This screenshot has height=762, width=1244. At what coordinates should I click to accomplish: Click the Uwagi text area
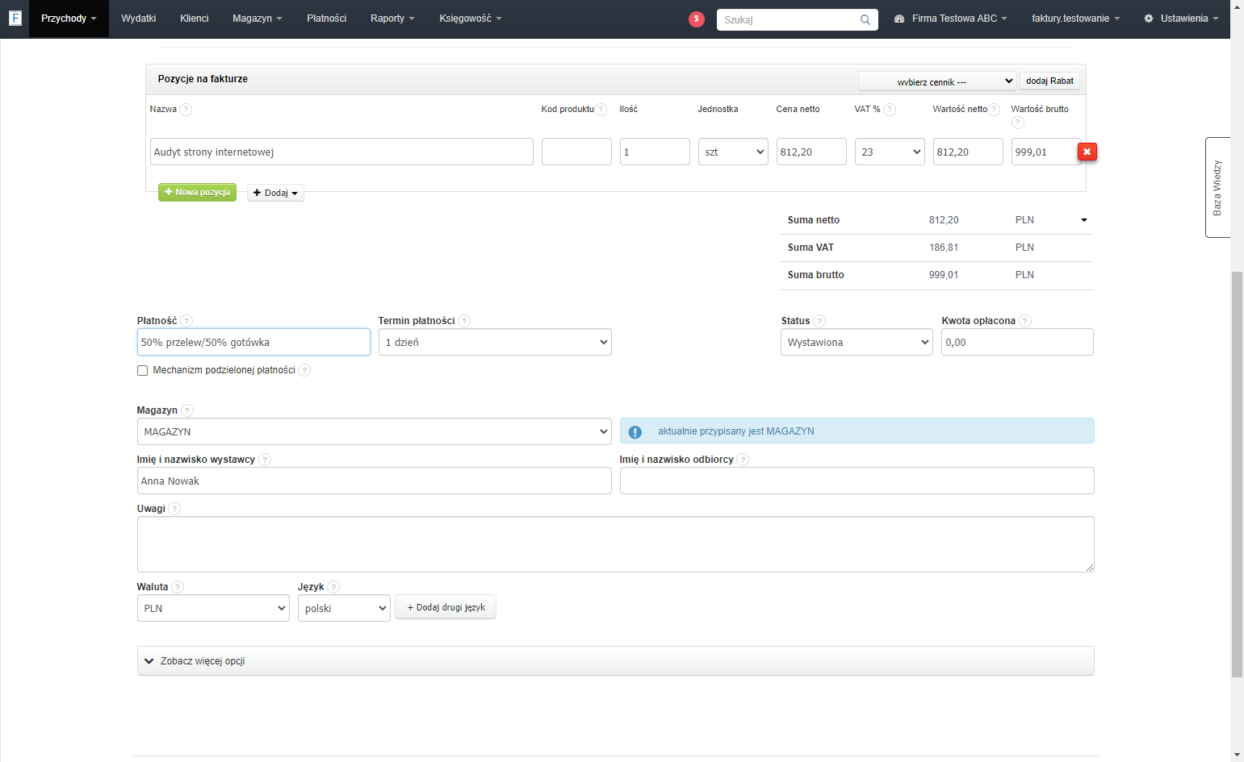(x=616, y=544)
